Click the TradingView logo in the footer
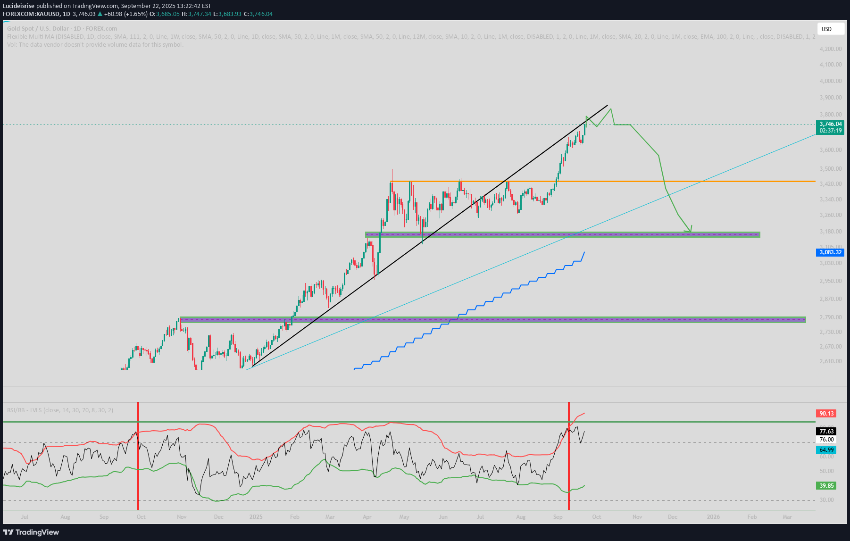The height and width of the screenshot is (541, 850). pos(31,532)
